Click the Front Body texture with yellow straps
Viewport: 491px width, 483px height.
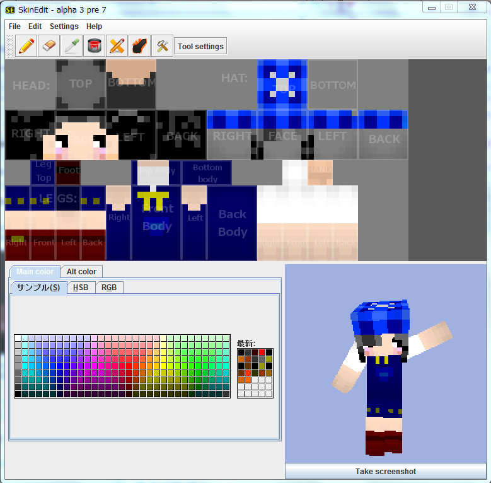[156, 223]
